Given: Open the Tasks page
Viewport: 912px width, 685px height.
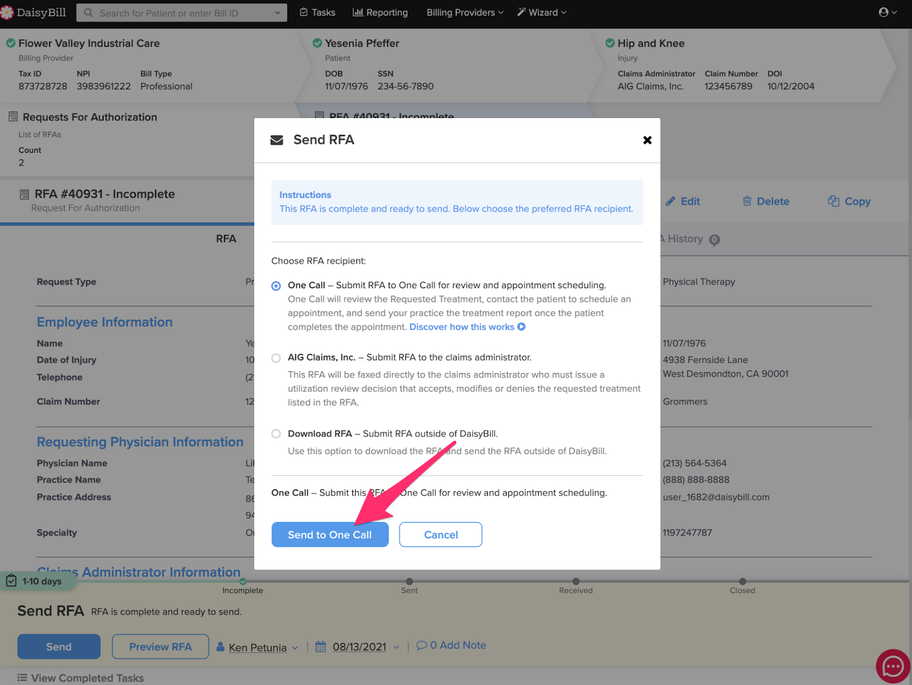Looking at the screenshot, I should (317, 13).
